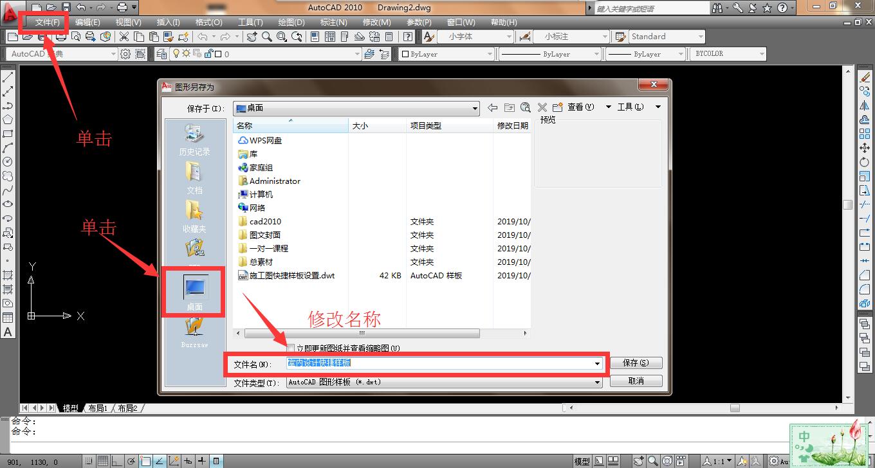
Task: Click the 取消 button to cancel
Action: click(x=636, y=381)
